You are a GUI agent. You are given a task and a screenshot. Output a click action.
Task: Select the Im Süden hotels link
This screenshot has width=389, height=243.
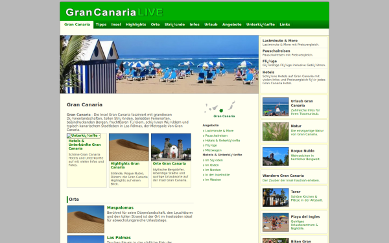click(214, 160)
